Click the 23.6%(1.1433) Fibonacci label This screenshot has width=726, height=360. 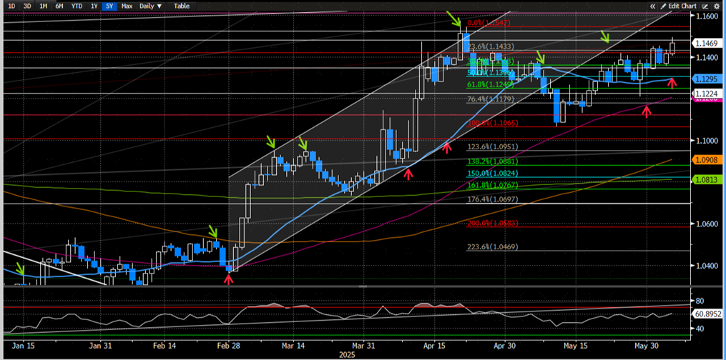click(490, 46)
